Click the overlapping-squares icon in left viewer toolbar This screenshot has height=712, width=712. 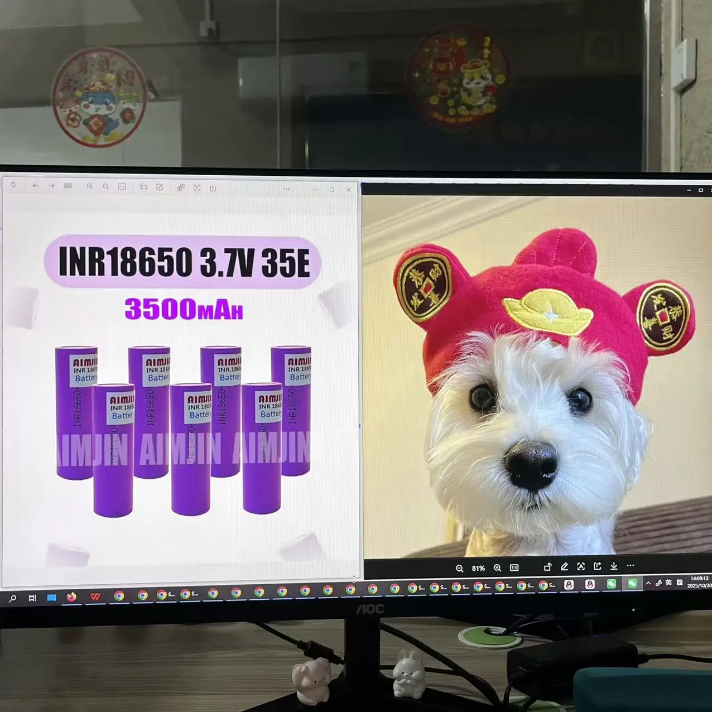click(x=181, y=187)
